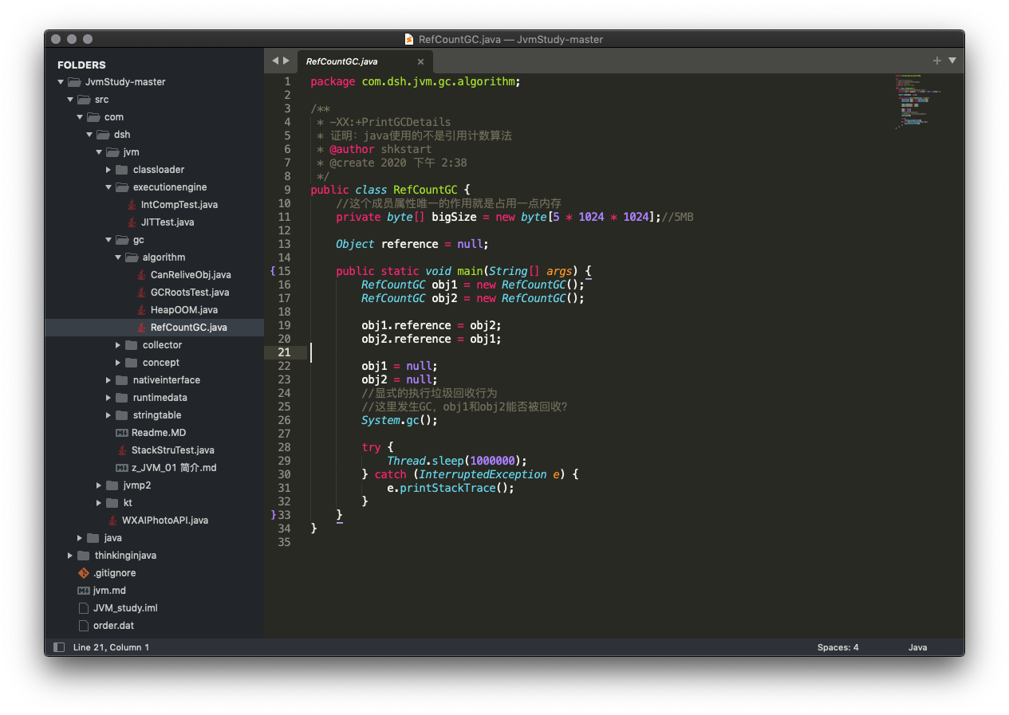
Task: Expand the kt folder arrow
Action: tap(99, 503)
